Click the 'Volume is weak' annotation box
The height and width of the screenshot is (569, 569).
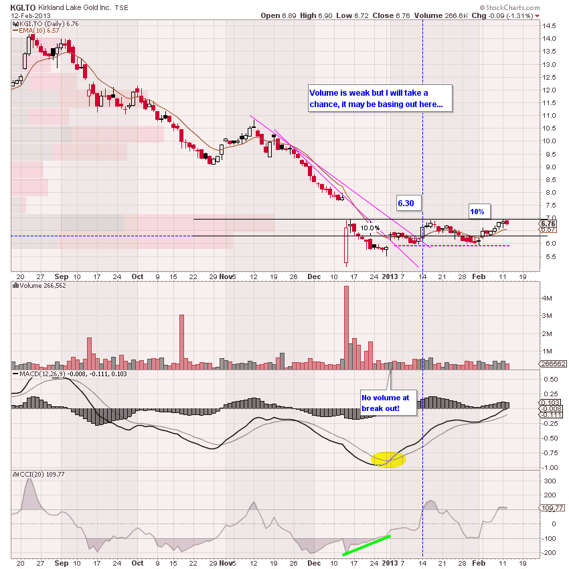[380, 98]
